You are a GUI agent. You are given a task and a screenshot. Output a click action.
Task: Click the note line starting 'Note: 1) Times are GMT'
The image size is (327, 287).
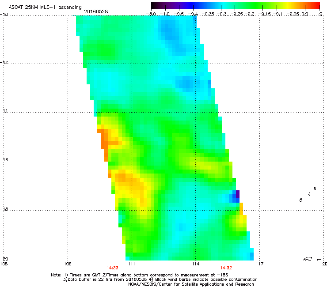coord(140,275)
